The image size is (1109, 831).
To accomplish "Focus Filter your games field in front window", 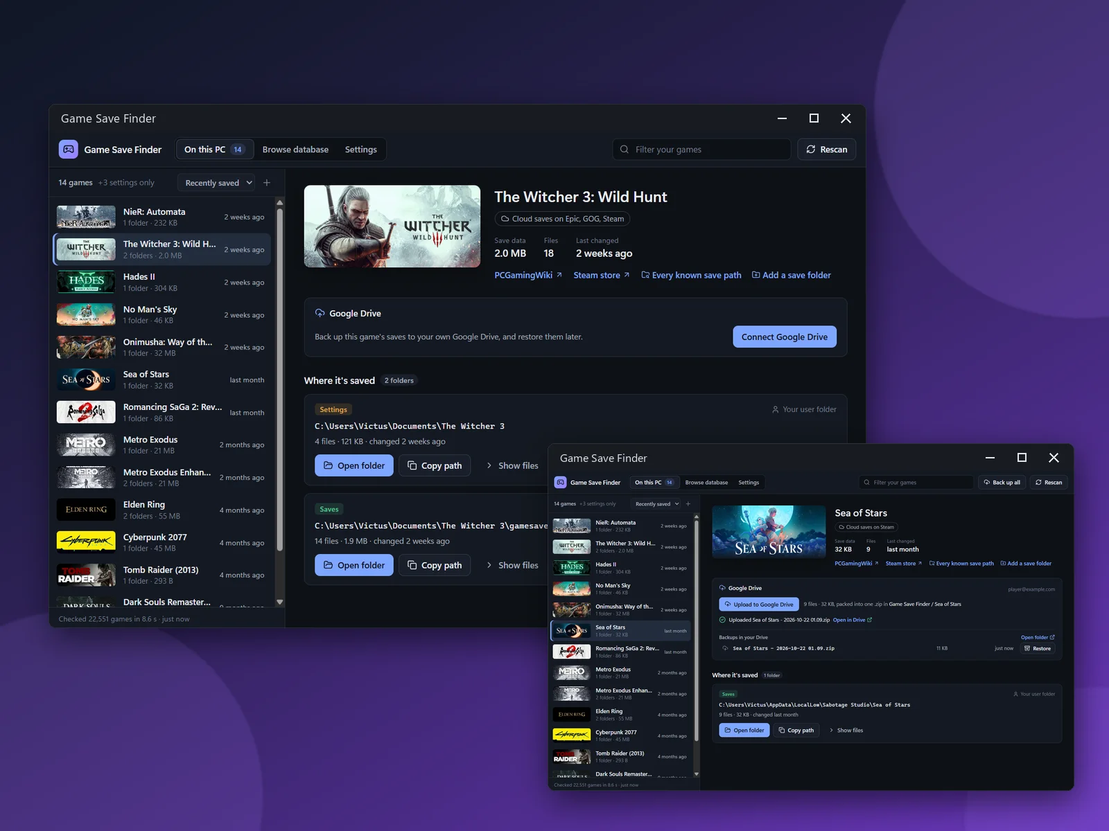I will 916,483.
